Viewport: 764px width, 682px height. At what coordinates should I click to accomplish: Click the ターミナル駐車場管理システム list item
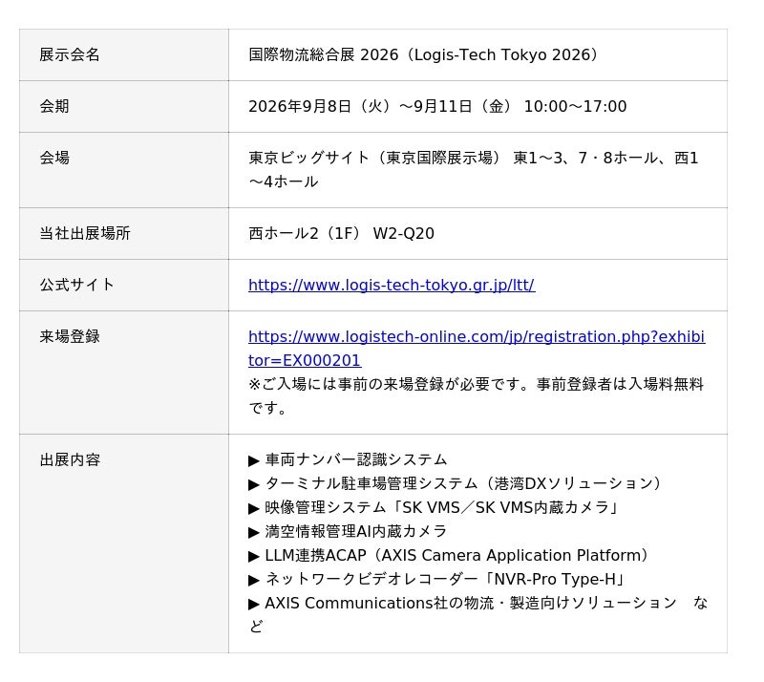point(458,483)
